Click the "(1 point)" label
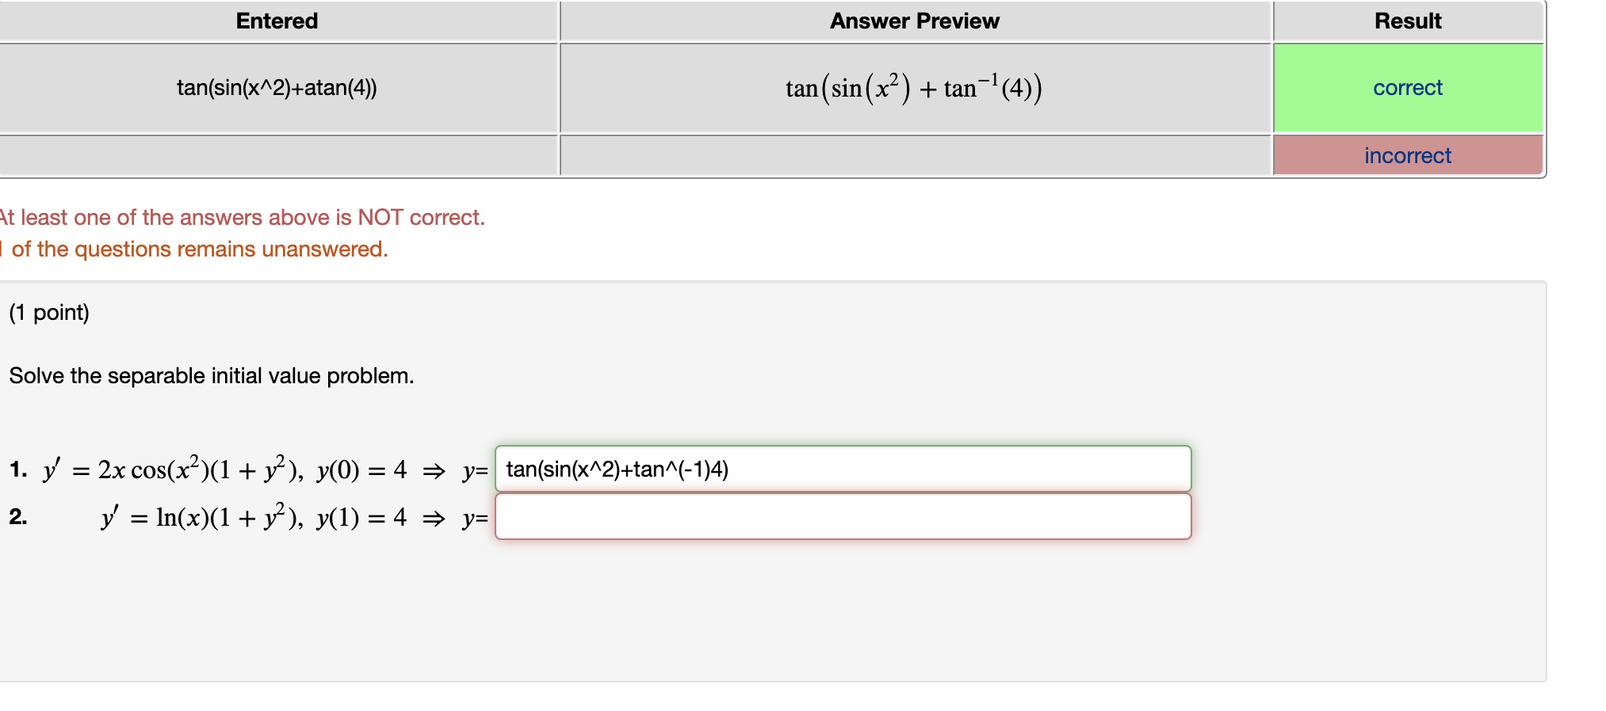This screenshot has width=1606, height=711. (48, 313)
